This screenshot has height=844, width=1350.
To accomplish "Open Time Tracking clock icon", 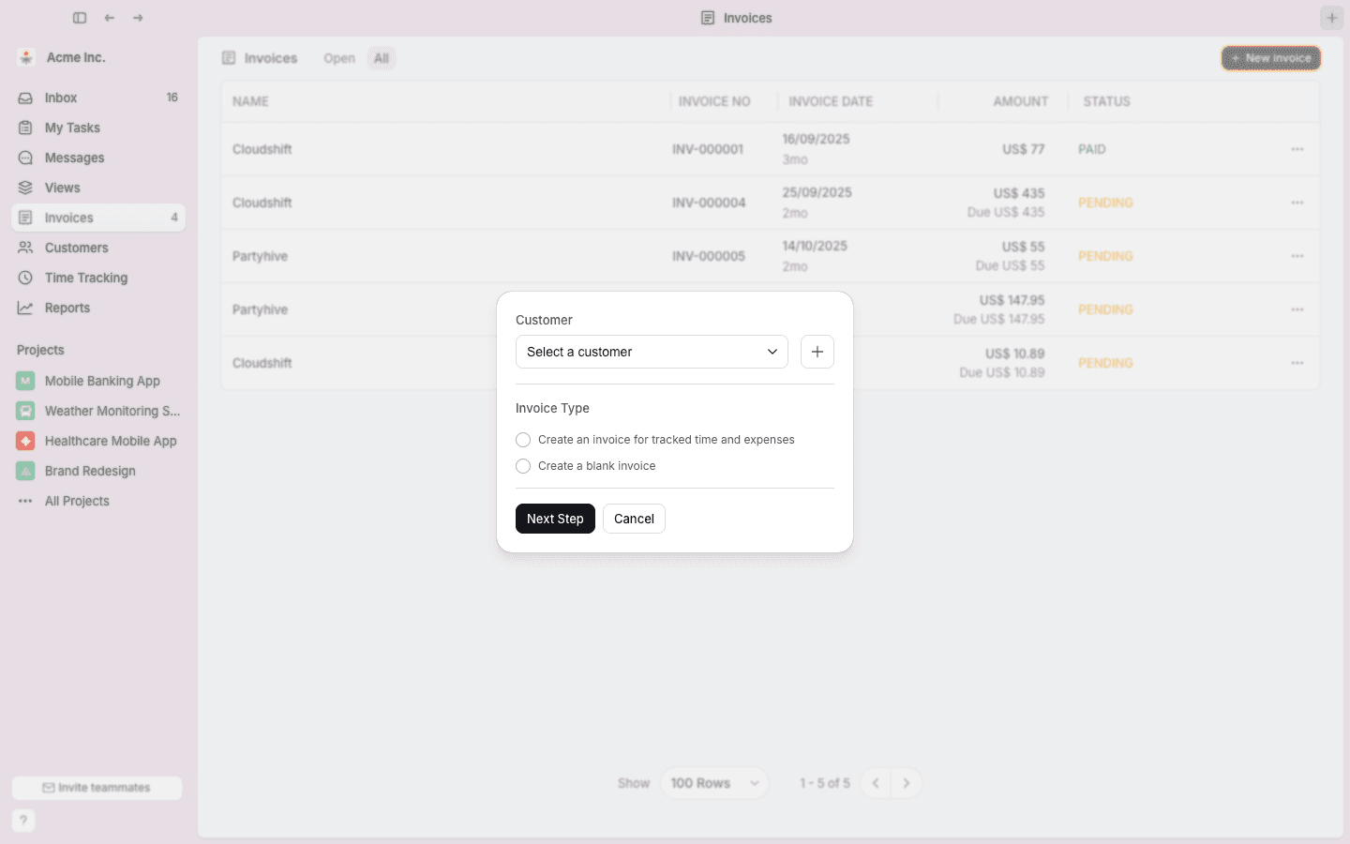I will pos(25,278).
